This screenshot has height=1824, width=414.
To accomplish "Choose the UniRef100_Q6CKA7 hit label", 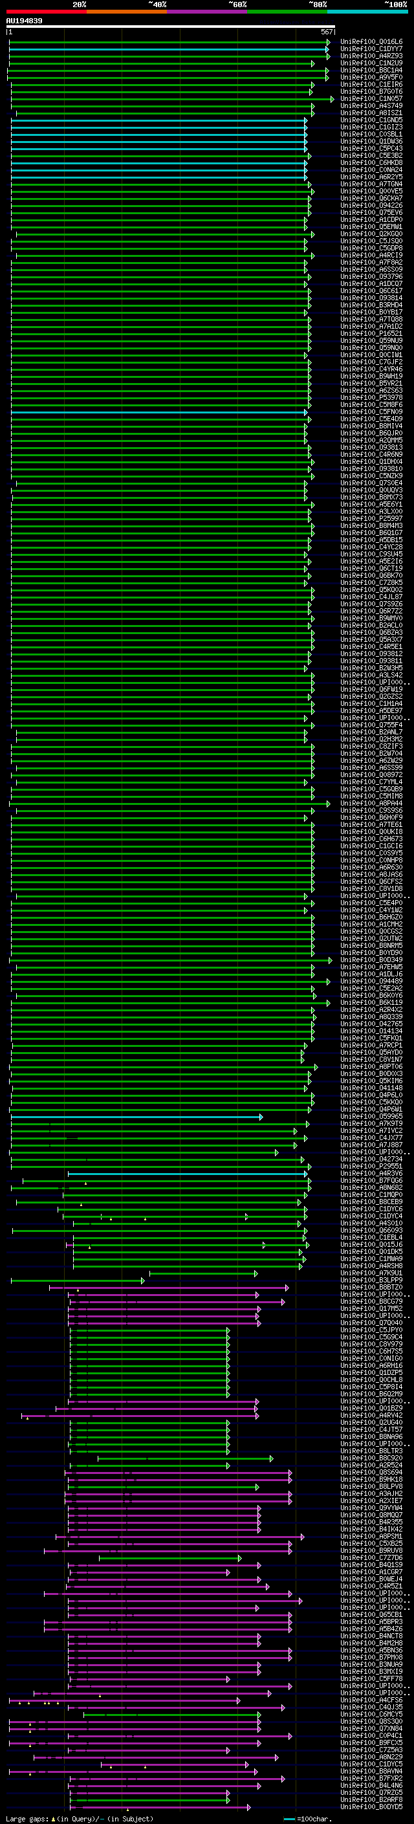I will click(x=371, y=198).
